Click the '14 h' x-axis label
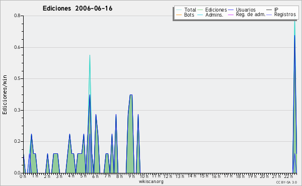The height and width of the screenshot is (186, 302). pyautogui.click(x=192, y=176)
